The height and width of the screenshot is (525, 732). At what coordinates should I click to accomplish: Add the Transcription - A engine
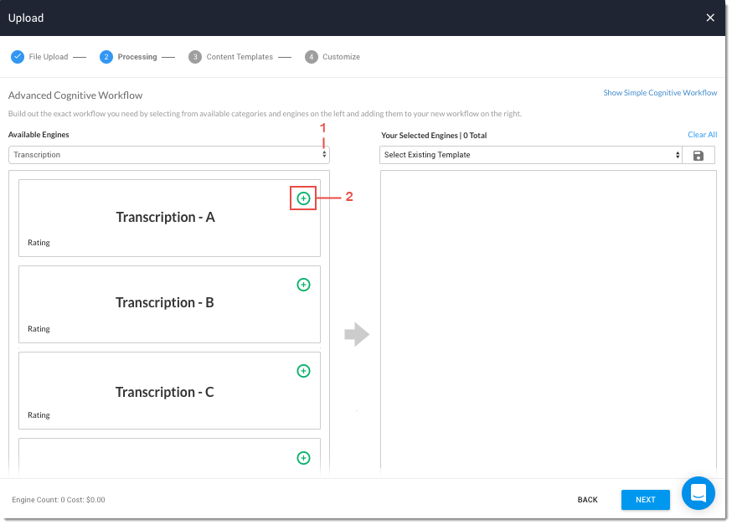[x=303, y=198]
